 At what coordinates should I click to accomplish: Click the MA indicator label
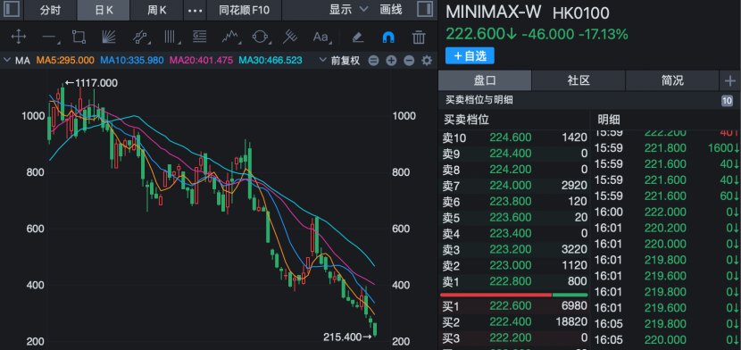point(22,61)
